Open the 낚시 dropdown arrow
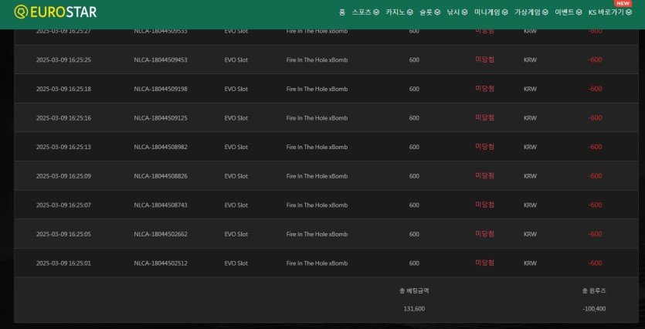The height and width of the screenshot is (329, 645). [x=464, y=12]
